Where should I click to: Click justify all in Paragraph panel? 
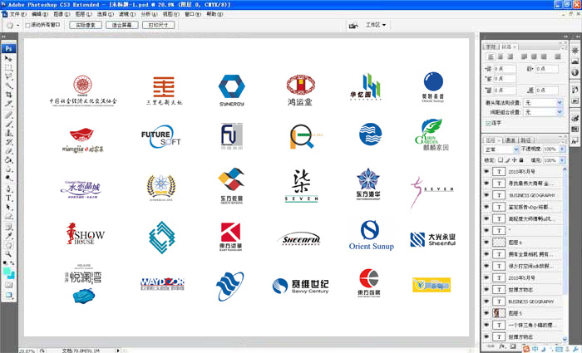click(558, 56)
